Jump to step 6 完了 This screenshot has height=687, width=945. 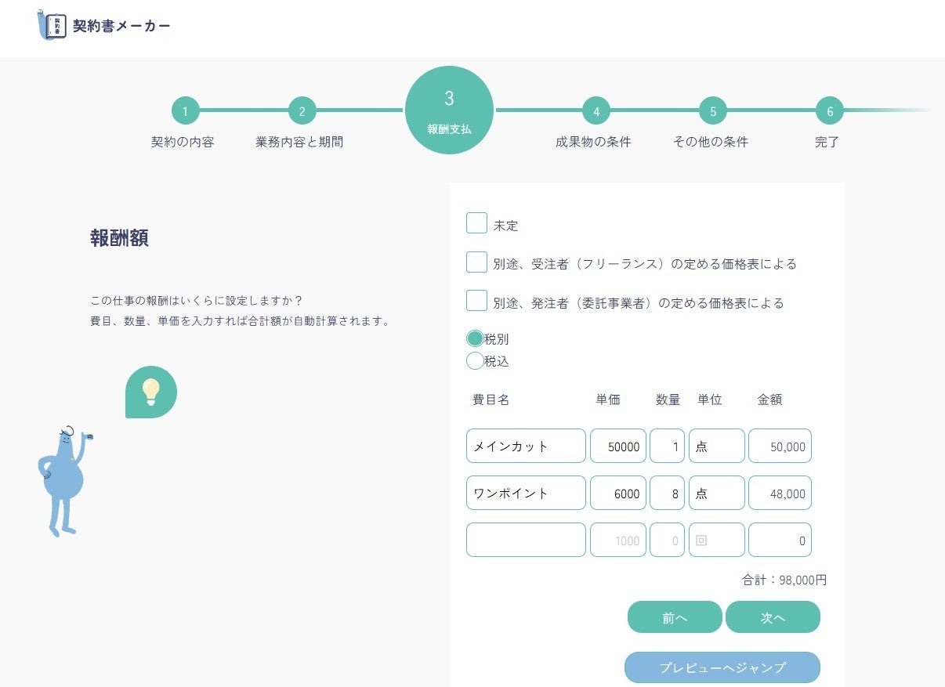(830, 111)
